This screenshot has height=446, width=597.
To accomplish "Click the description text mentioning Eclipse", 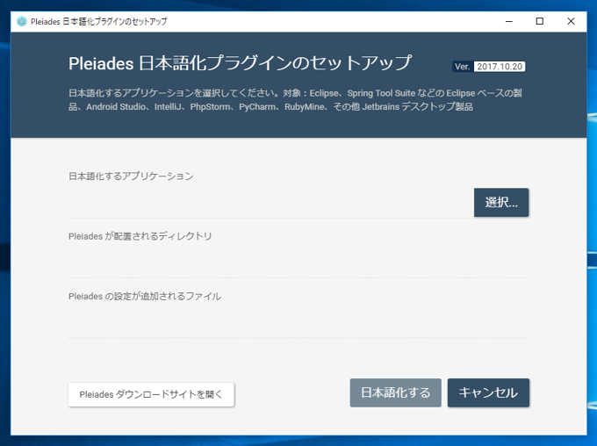I will coord(296,100).
